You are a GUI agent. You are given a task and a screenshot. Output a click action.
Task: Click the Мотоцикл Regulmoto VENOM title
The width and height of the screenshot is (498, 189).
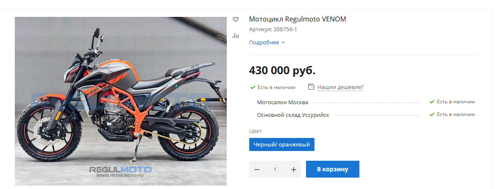[298, 19]
